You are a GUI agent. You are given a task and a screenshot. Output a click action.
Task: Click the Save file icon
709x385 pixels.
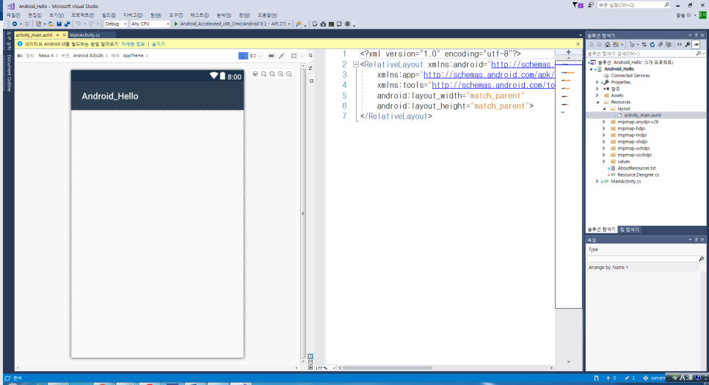59,24
